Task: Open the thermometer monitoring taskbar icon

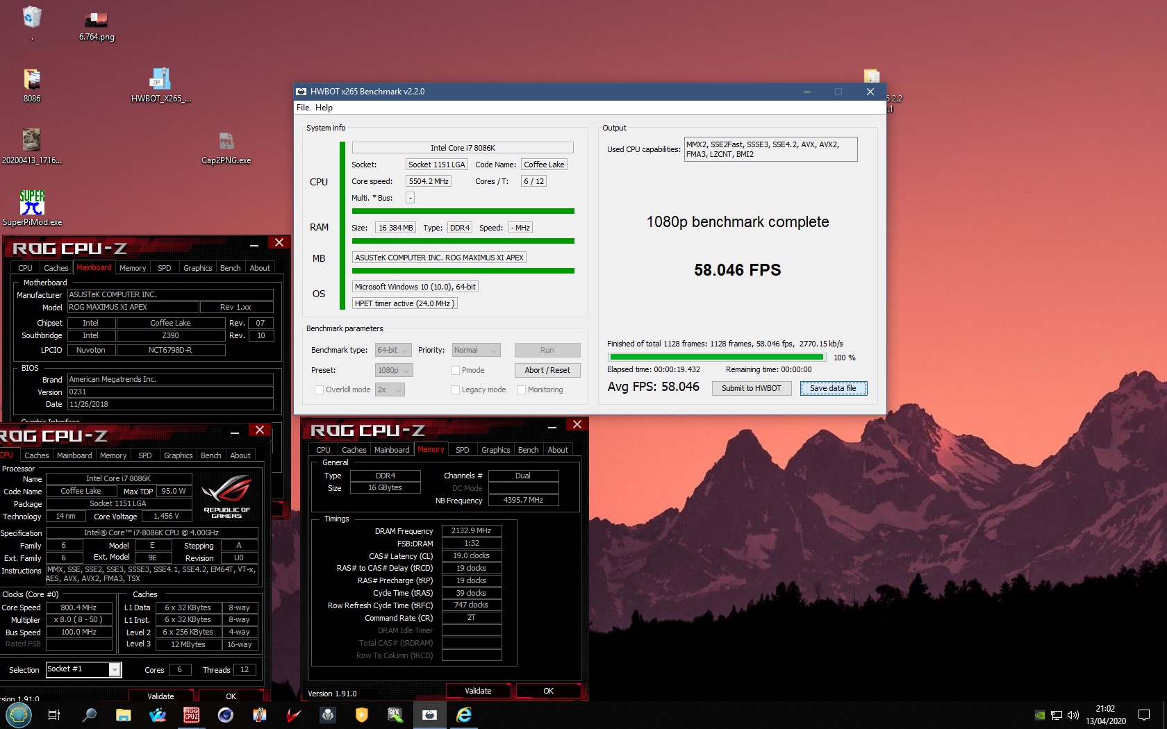Action: click(259, 714)
